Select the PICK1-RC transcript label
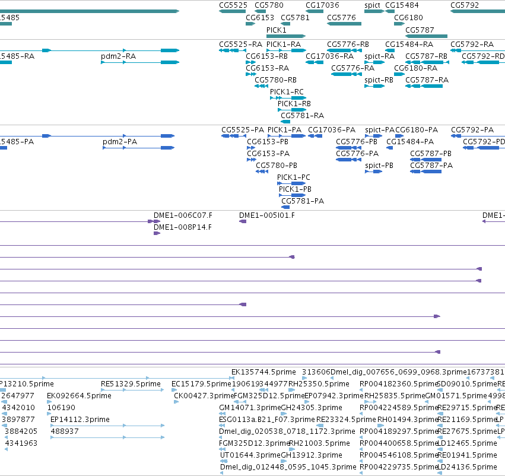505x476 pixels. [287, 92]
